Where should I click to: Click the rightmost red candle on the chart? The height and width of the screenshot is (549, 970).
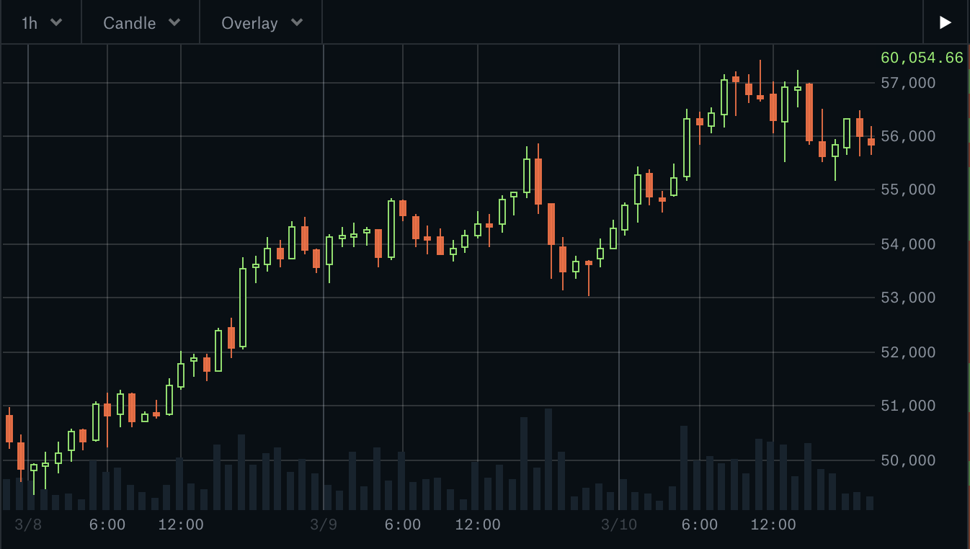[871, 142]
